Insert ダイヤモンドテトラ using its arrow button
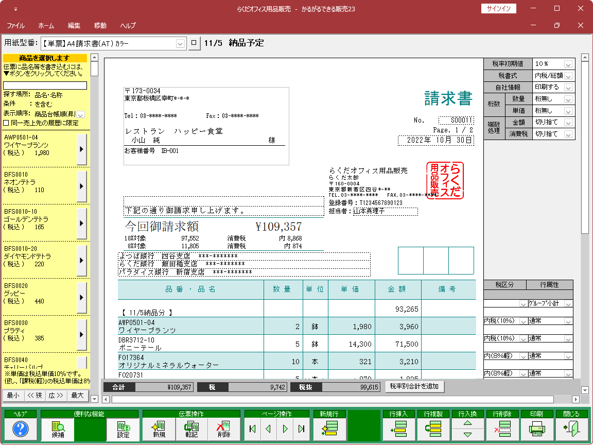 pos(81,260)
